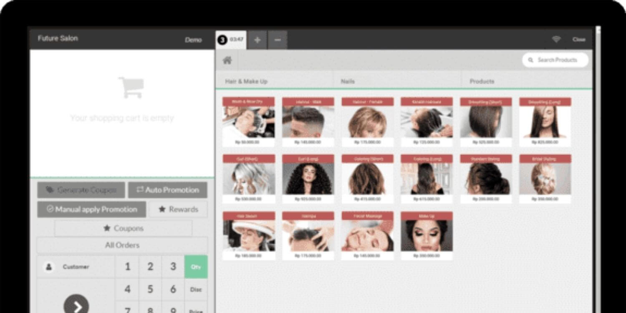Go to the home category via house icon
Viewport: 626px width, 313px height.
pos(227,61)
